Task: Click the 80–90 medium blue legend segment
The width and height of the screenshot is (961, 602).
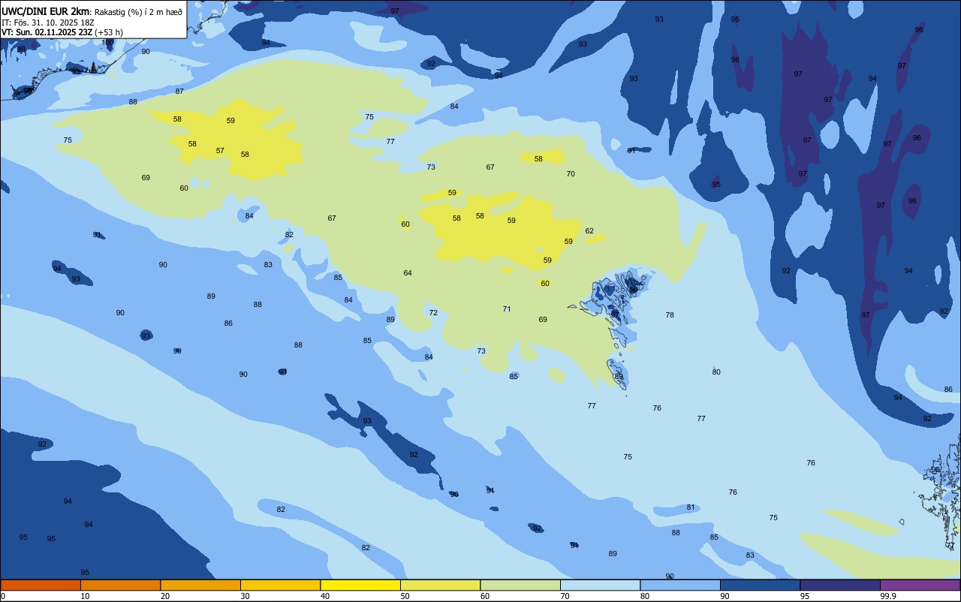Action: (680, 585)
